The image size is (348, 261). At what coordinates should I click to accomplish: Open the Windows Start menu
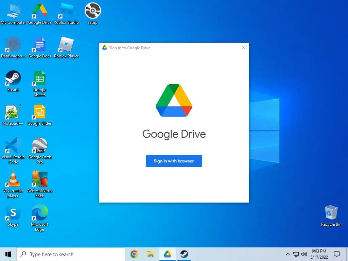(8, 254)
